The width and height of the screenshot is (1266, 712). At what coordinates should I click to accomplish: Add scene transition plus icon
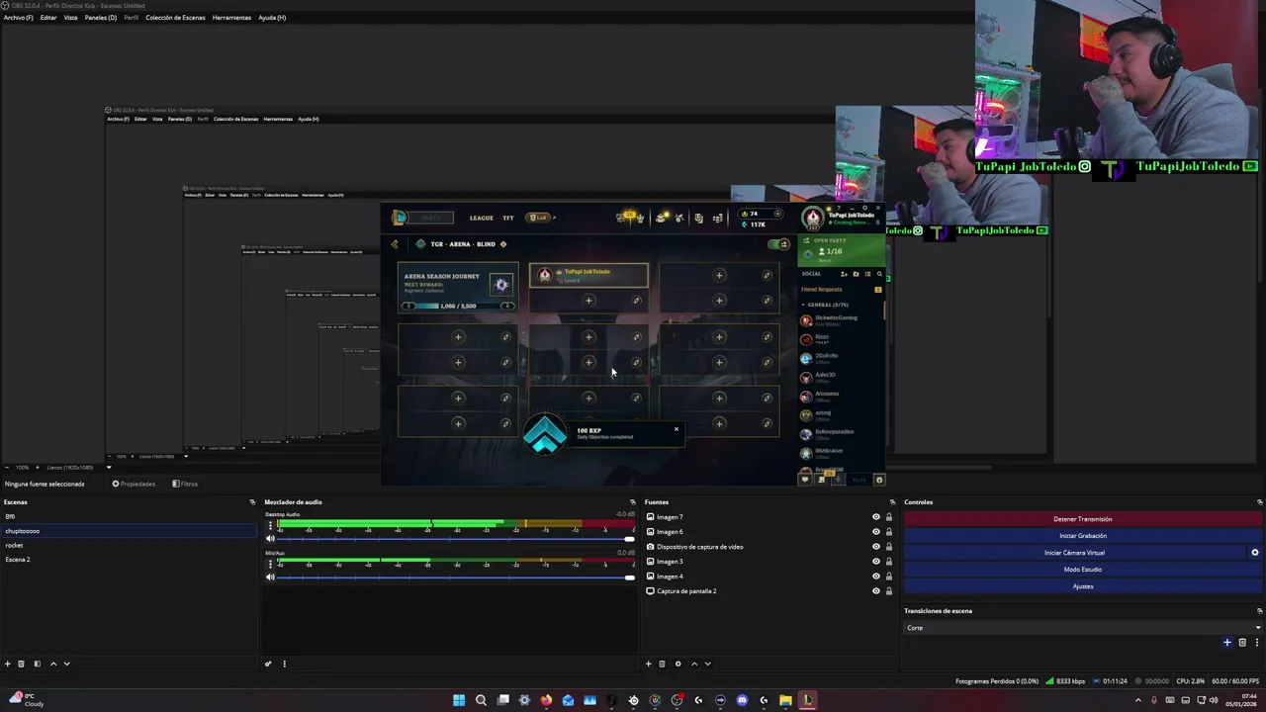click(x=1227, y=643)
